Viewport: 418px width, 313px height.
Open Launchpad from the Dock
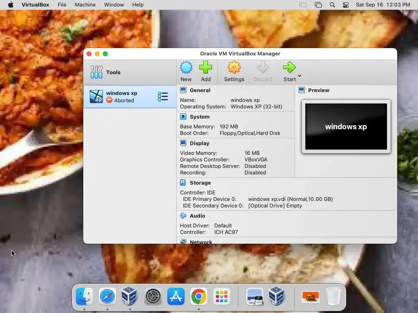(221, 296)
